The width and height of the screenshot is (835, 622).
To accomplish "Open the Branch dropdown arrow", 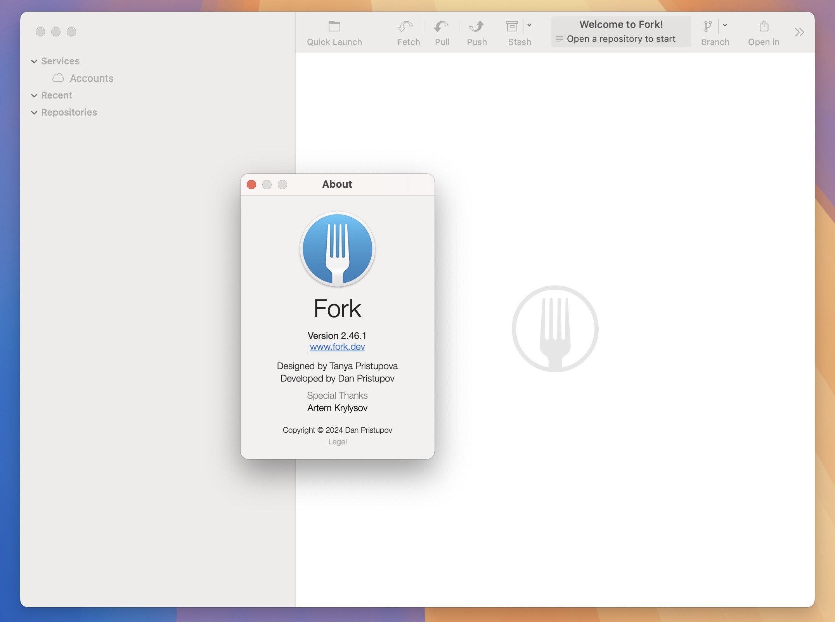I will [725, 26].
